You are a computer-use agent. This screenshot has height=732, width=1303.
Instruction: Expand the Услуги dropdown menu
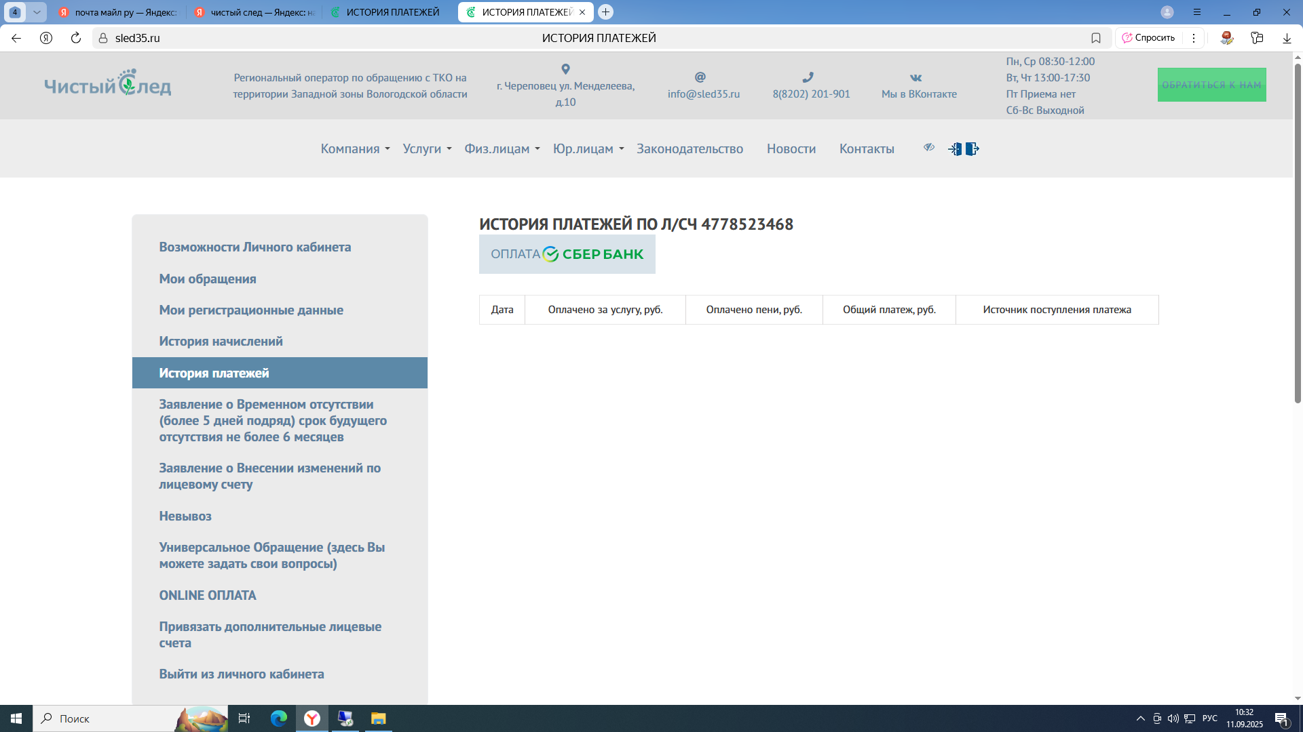coord(427,149)
